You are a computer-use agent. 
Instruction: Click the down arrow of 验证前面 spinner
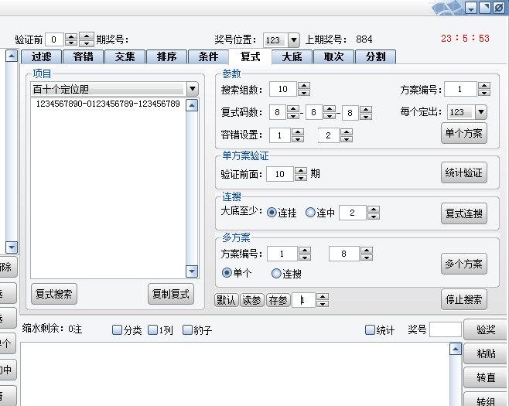click(301, 178)
